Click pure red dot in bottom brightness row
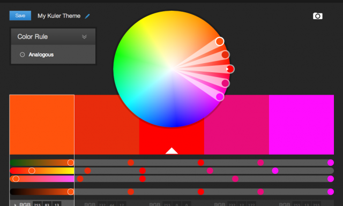The image size is (343, 206). 201,192
